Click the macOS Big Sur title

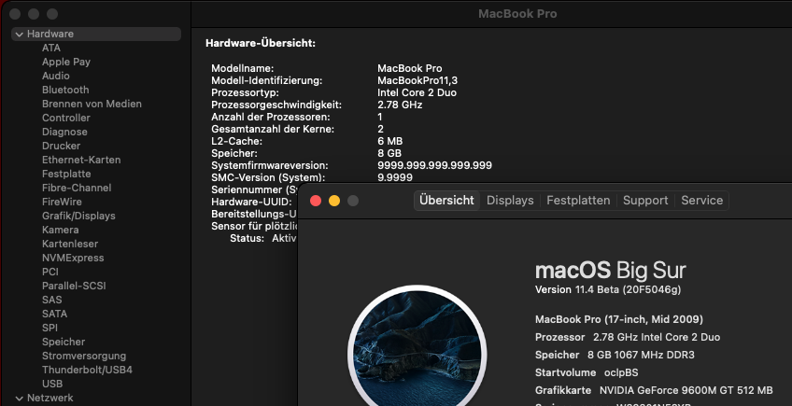click(610, 272)
